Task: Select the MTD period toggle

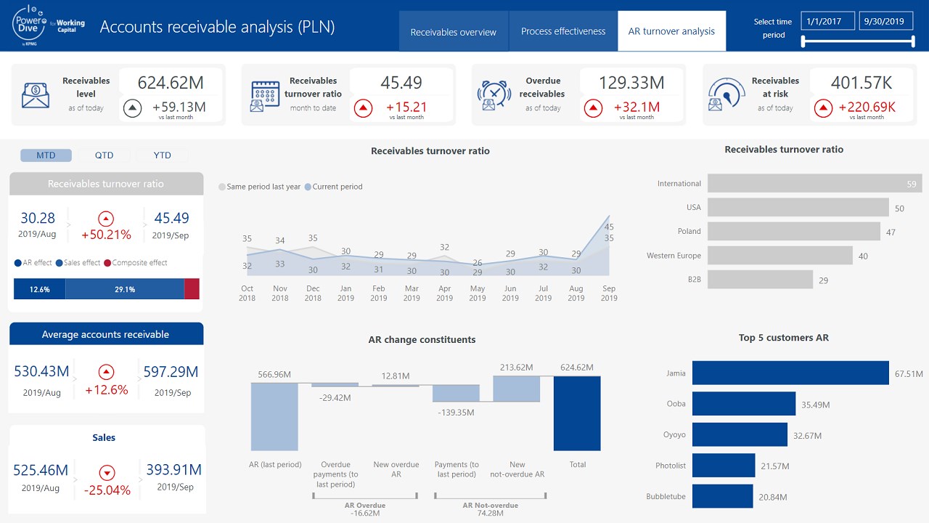Action: click(x=46, y=155)
